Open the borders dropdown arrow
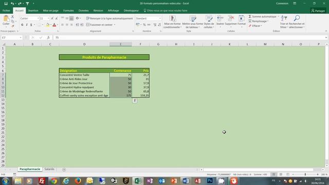Image resolution: width=329 pixels, height=185 pixels. click(43, 25)
